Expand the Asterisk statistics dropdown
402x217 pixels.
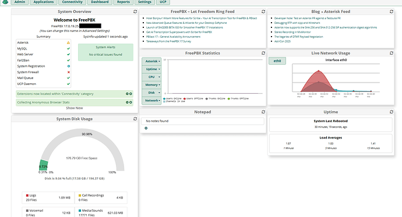pyautogui.click(x=151, y=62)
